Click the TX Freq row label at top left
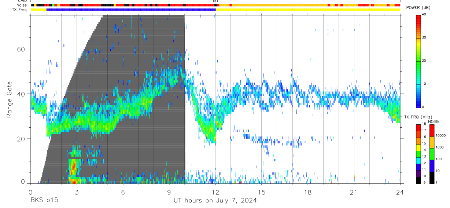 (x=20, y=10)
